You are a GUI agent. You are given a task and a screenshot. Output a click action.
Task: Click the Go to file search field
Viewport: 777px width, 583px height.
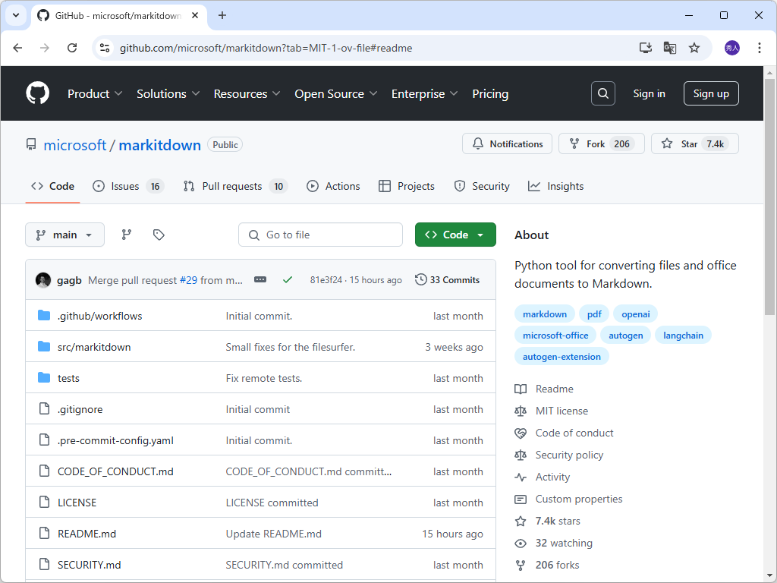tap(320, 235)
